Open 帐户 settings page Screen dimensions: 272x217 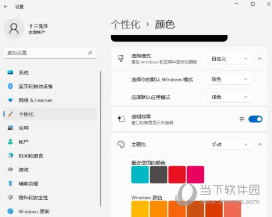click(x=50, y=142)
